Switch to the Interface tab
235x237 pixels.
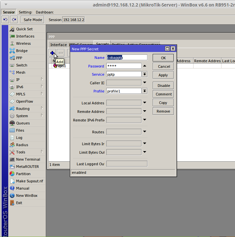tap(58, 44)
